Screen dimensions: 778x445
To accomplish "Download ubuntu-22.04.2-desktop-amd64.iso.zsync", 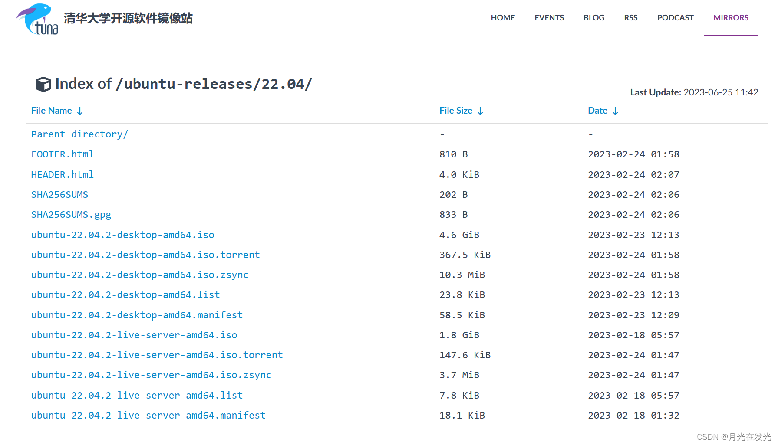I will pos(140,275).
